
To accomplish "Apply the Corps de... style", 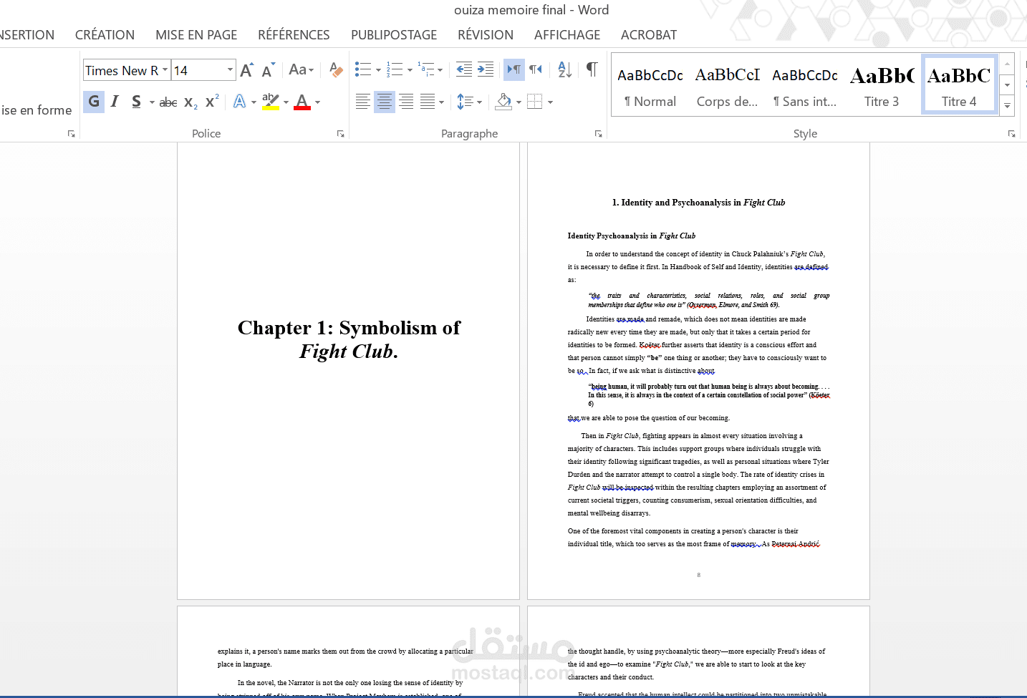I will (728, 85).
